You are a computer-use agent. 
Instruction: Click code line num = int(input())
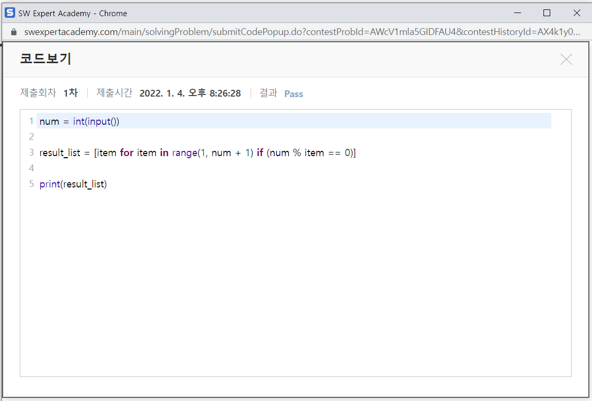click(79, 121)
